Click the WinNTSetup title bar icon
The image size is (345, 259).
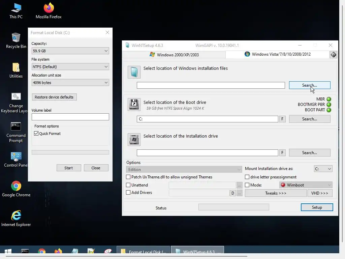coord(127,46)
